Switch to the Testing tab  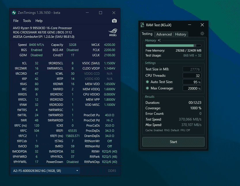tap(147, 34)
